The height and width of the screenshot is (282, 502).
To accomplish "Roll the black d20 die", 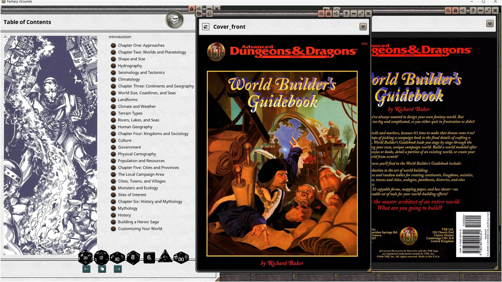I will (85, 258).
